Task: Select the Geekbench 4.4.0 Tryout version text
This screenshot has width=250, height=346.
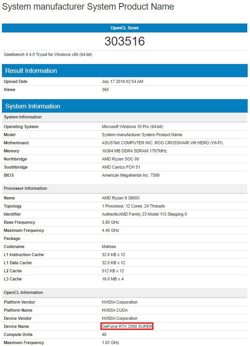Action: tap(48, 54)
